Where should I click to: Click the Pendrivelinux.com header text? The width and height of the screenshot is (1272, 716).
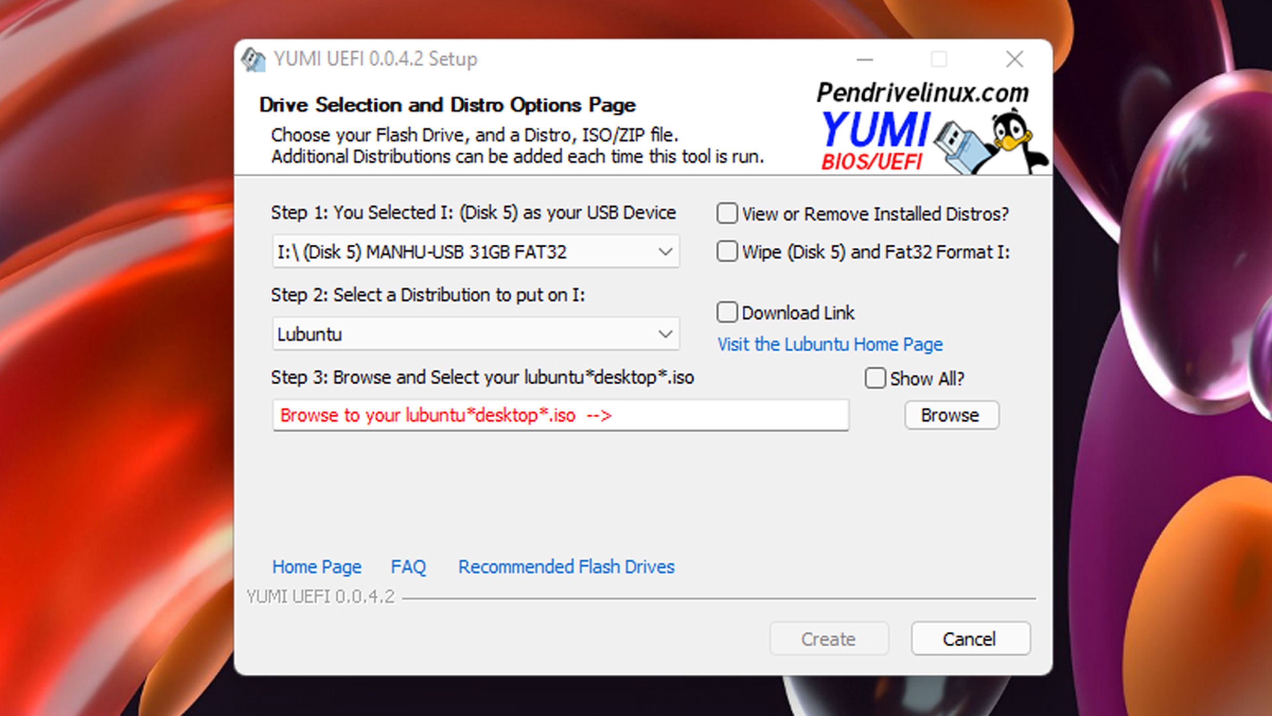[923, 93]
